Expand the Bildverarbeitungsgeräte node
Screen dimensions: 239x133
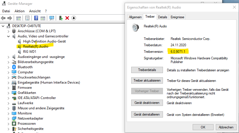[9, 62]
